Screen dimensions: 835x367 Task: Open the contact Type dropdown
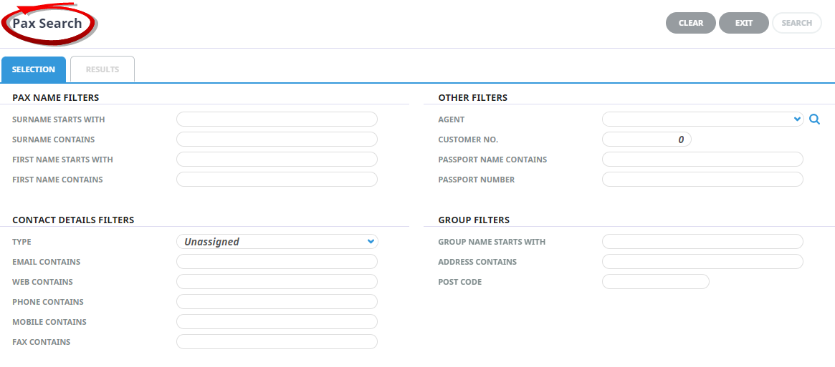(x=277, y=242)
